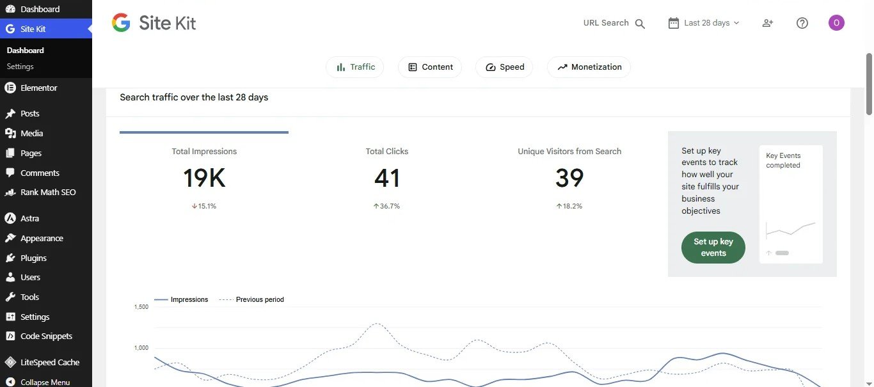Select the Total Clicks metric tile
The height and width of the screenshot is (387, 874).
coord(387,176)
